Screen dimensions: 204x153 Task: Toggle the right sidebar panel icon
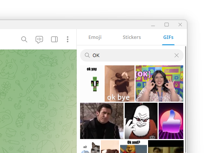(x=54, y=39)
